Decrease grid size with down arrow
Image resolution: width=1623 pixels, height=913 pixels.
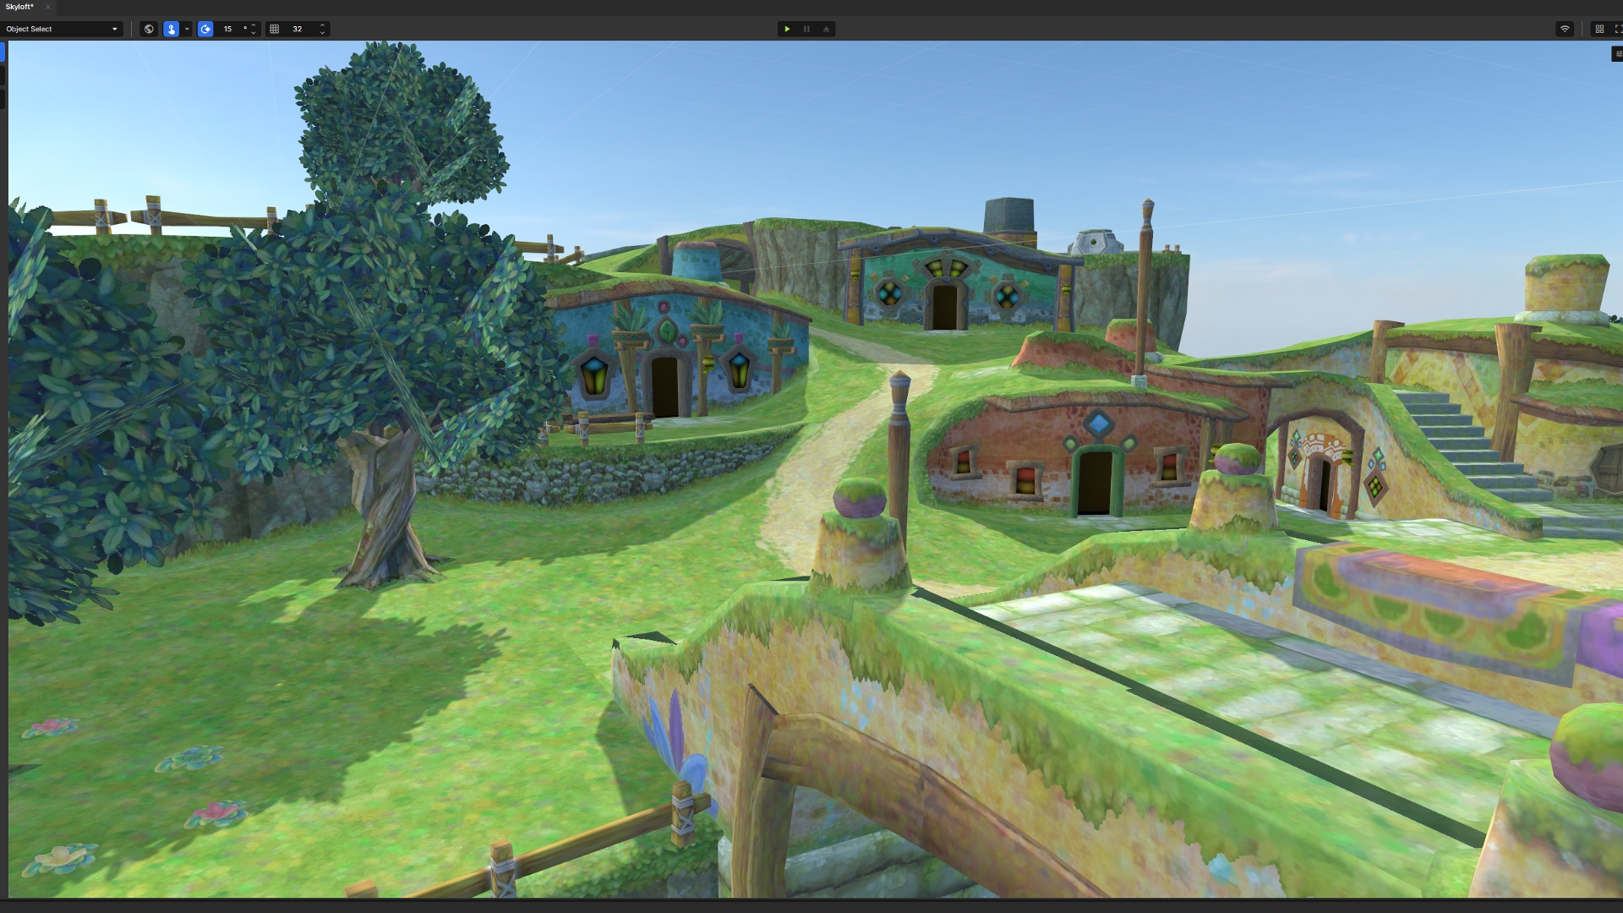coord(322,32)
